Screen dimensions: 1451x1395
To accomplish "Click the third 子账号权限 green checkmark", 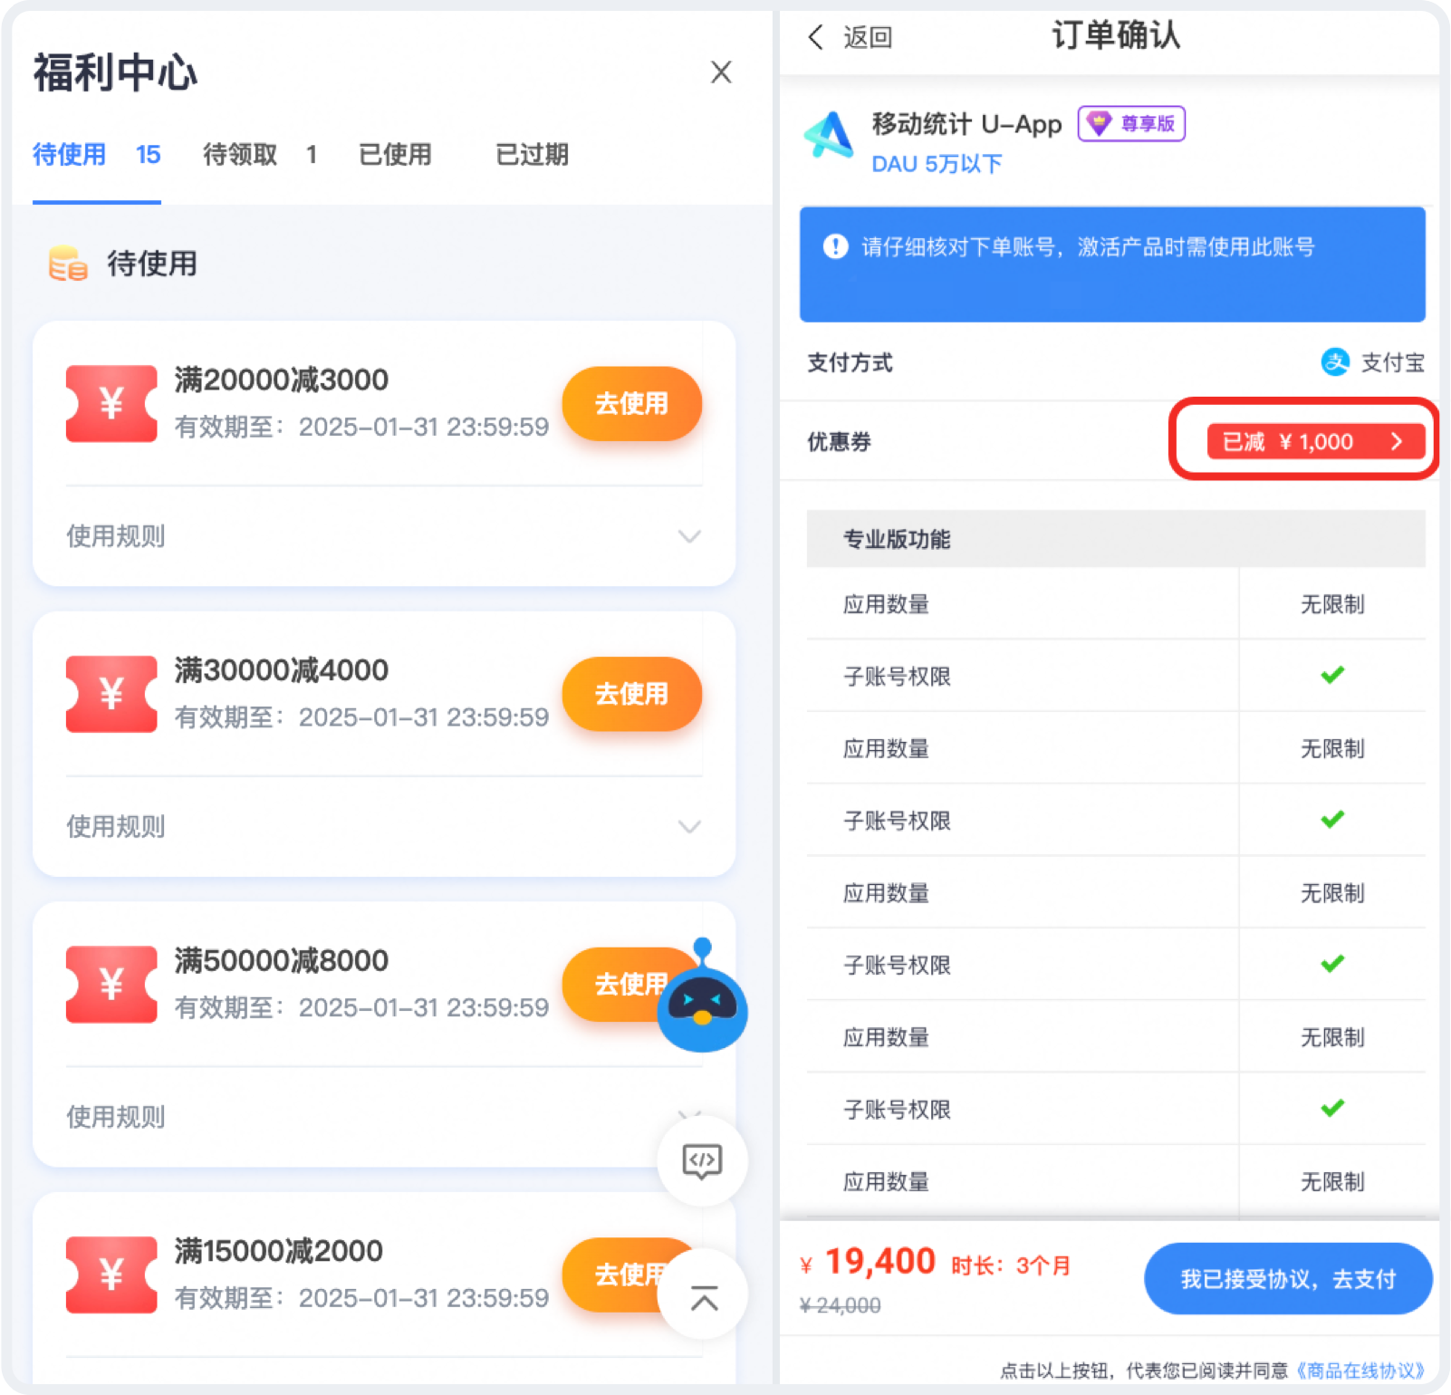I will (x=1332, y=964).
